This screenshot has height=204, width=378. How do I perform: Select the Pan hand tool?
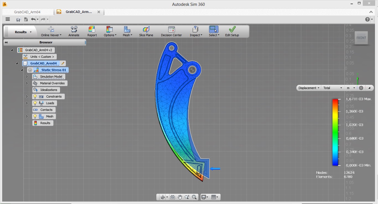pyautogui.click(x=180, y=197)
